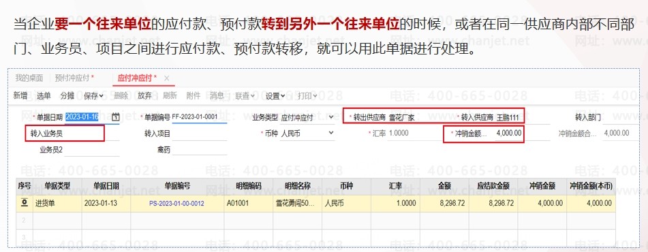
Task: Click 放弃 in the toolbar
Action: point(144,96)
